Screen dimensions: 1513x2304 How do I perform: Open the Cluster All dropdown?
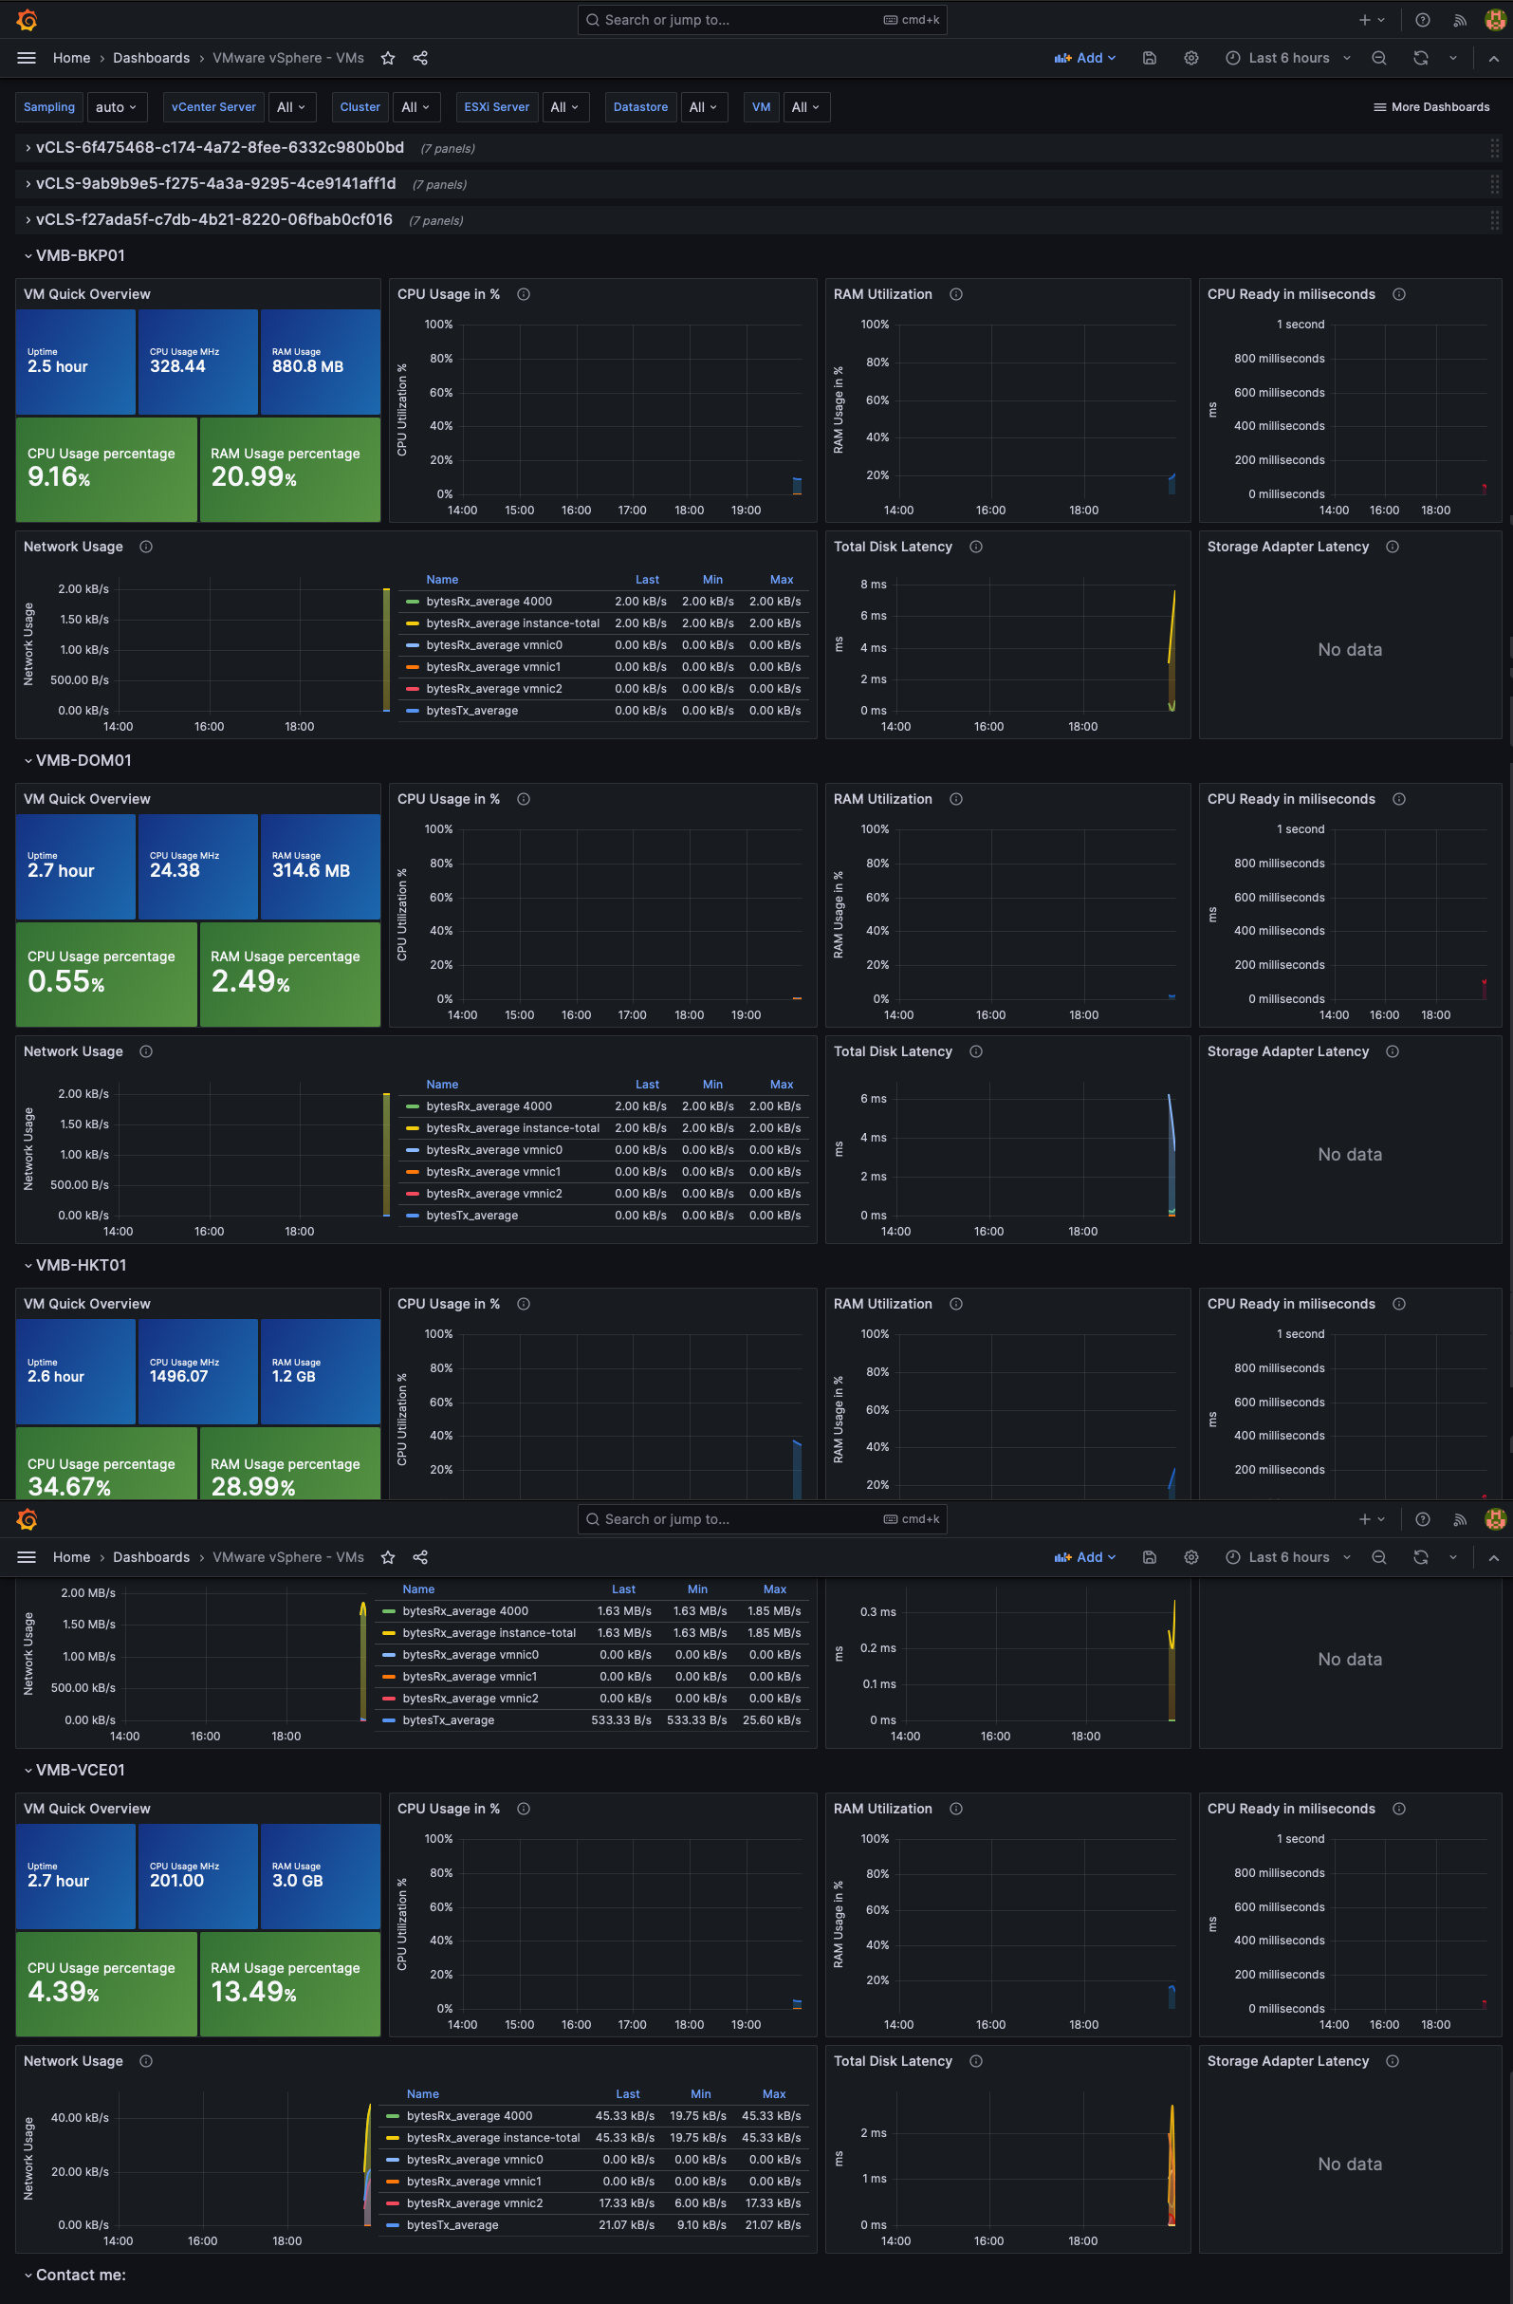point(416,107)
